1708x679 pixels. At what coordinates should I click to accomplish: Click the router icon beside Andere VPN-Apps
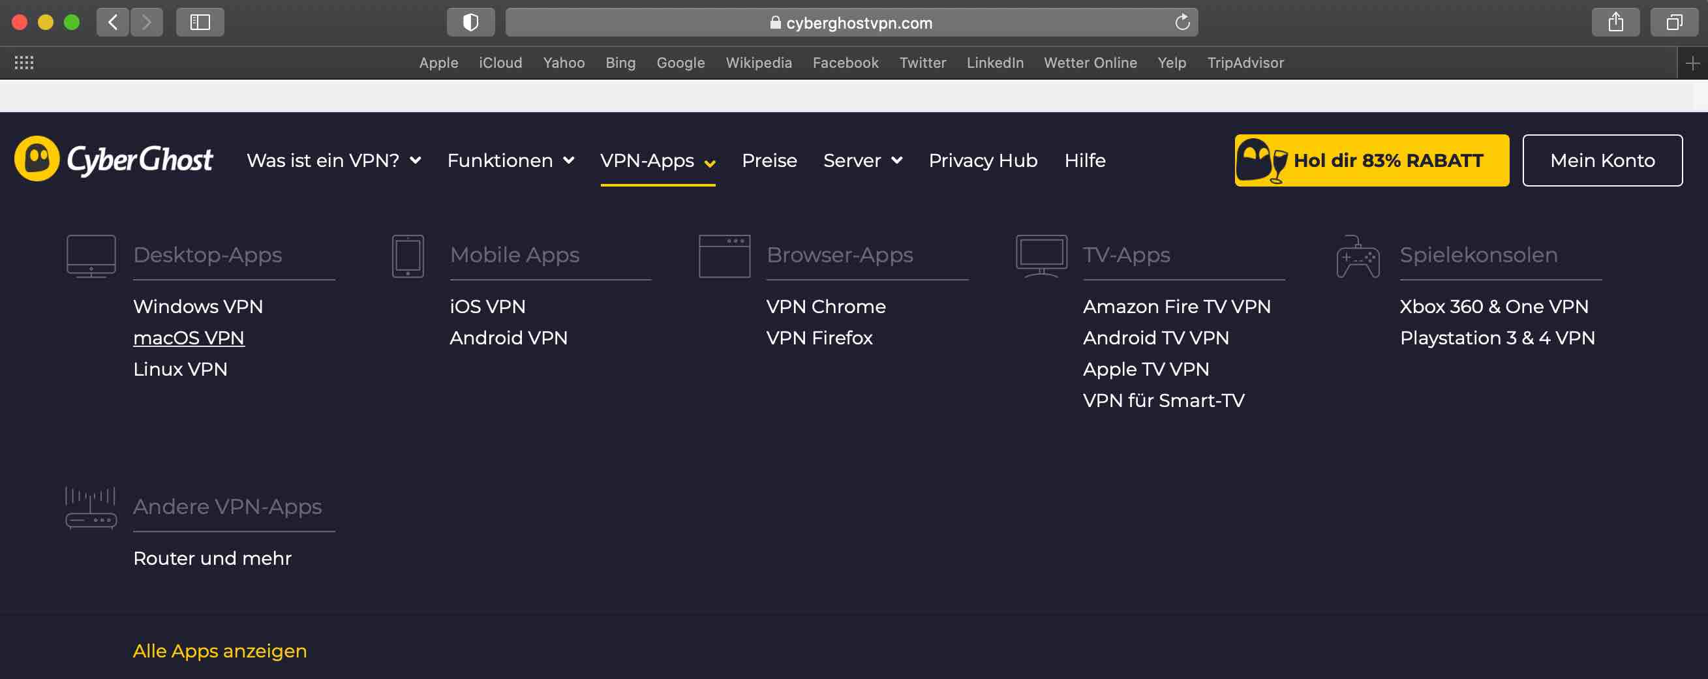pos(91,508)
